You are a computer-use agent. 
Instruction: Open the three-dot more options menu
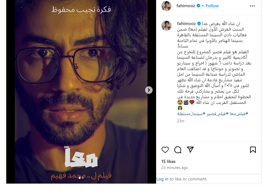pos(252,6)
